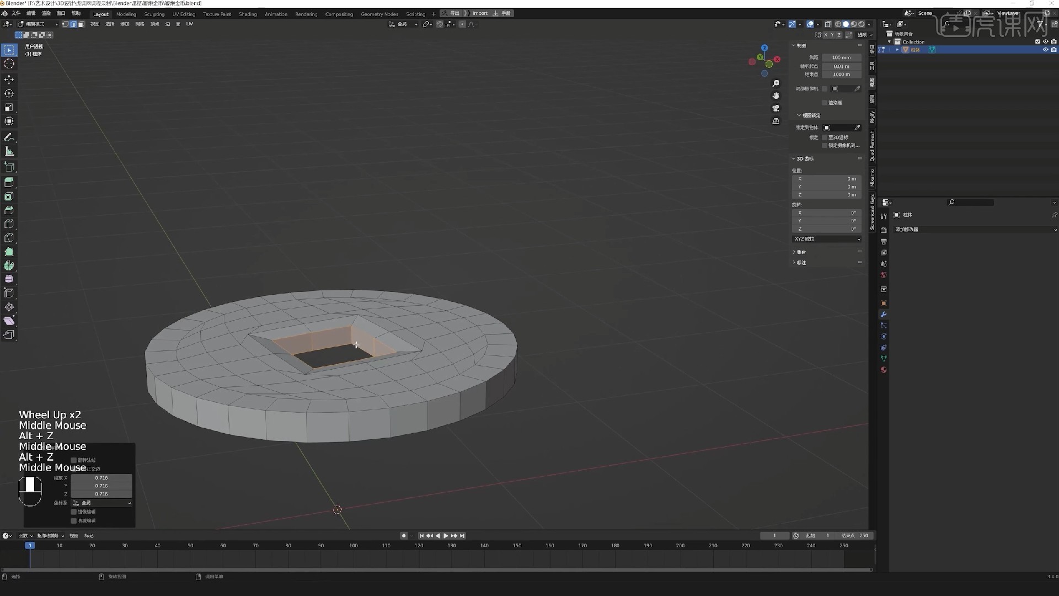Viewport: 1059px width, 596px height.
Task: Open the viewport shading options dropdown arrow
Action: click(869, 24)
